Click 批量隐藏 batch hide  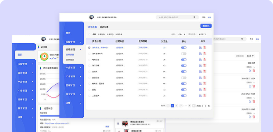pyautogui.click(x=119, y=34)
